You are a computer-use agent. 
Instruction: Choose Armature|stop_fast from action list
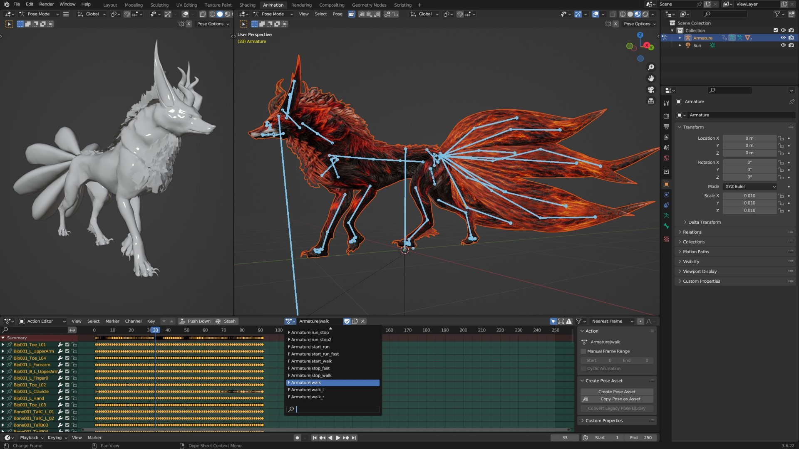pos(333,368)
